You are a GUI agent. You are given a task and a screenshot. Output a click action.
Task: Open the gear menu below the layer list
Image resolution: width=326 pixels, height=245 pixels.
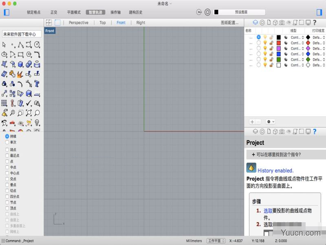coord(269,121)
